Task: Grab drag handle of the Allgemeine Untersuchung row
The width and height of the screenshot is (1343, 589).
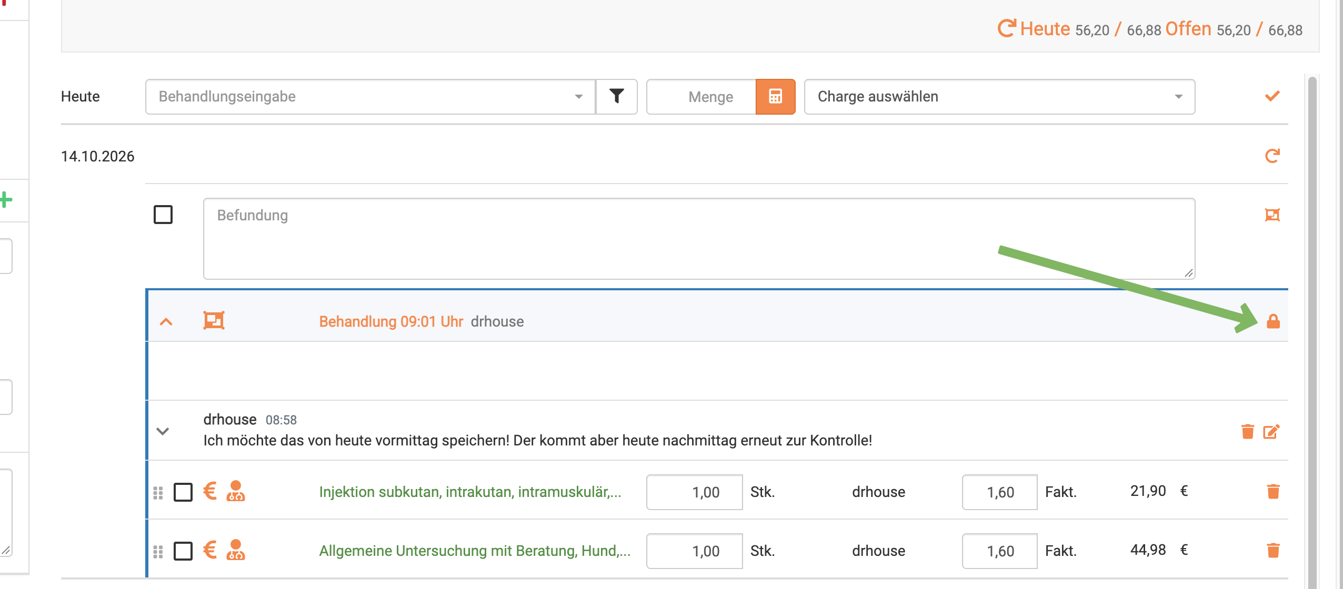Action: tap(158, 552)
